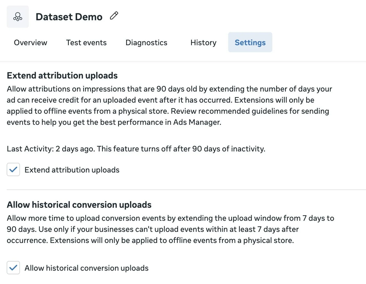Click the Allow historical conversion uploads label
Viewport: 366px width, 284px height.
point(87,268)
